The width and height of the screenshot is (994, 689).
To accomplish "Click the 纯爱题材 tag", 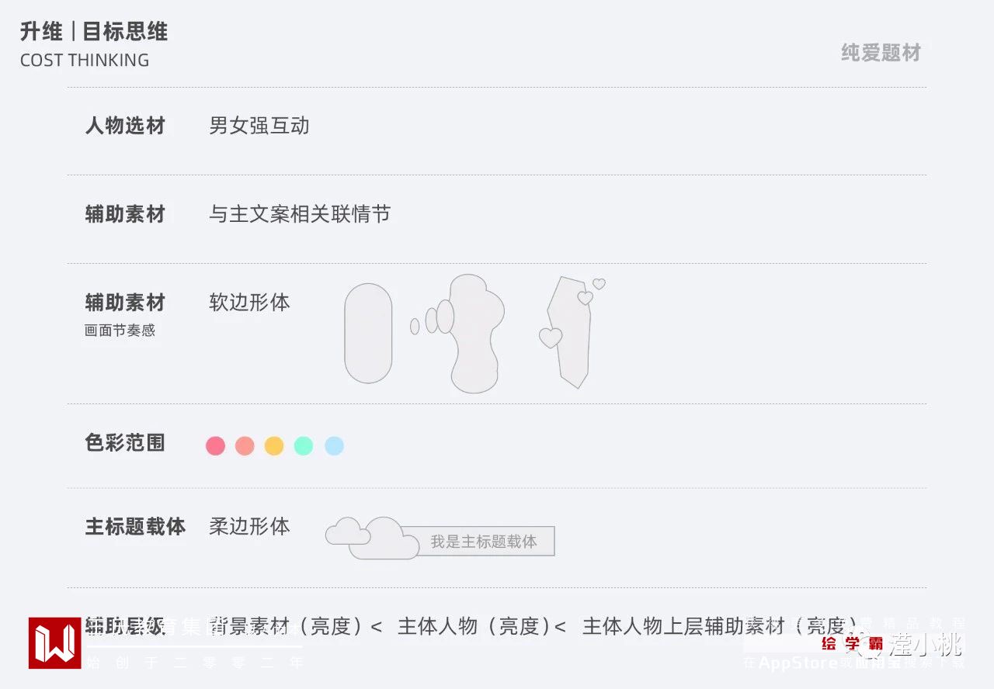I will pyautogui.click(x=881, y=53).
